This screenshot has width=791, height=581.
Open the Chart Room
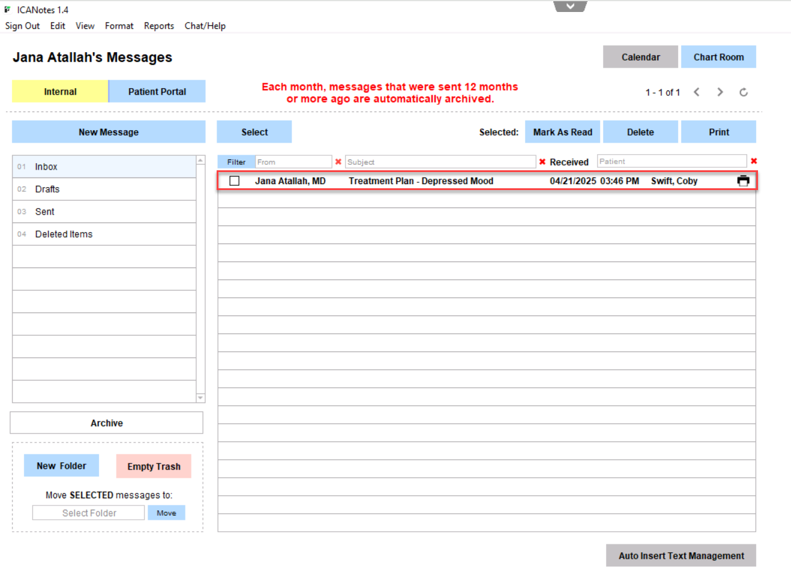[718, 57]
